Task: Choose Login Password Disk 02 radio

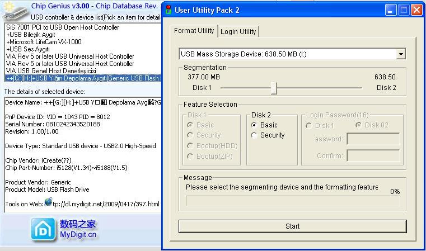Action: 359,125
